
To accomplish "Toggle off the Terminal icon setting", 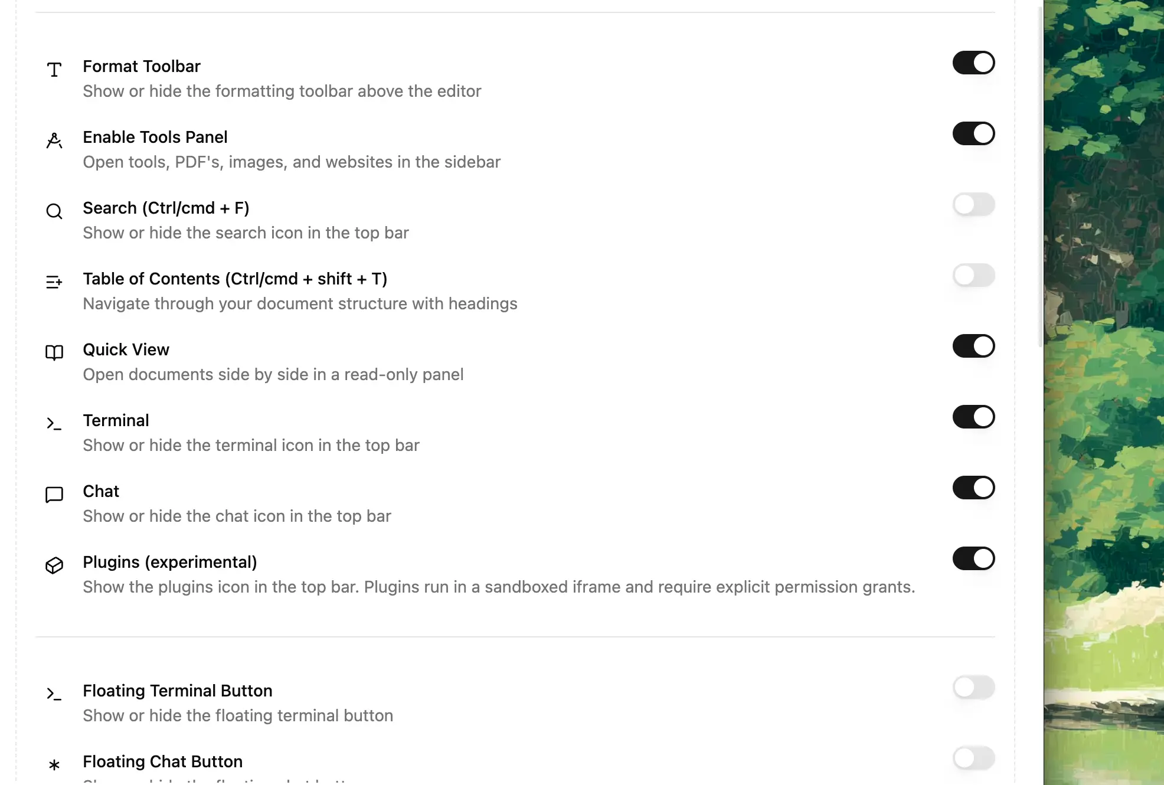I will click(974, 417).
